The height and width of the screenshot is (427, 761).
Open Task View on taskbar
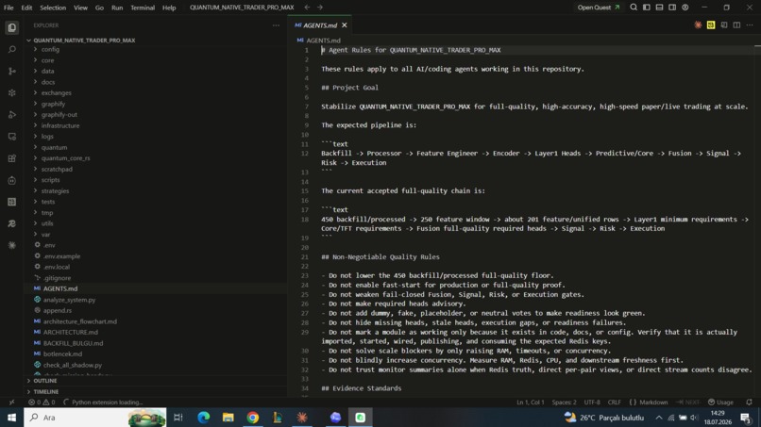(x=178, y=418)
